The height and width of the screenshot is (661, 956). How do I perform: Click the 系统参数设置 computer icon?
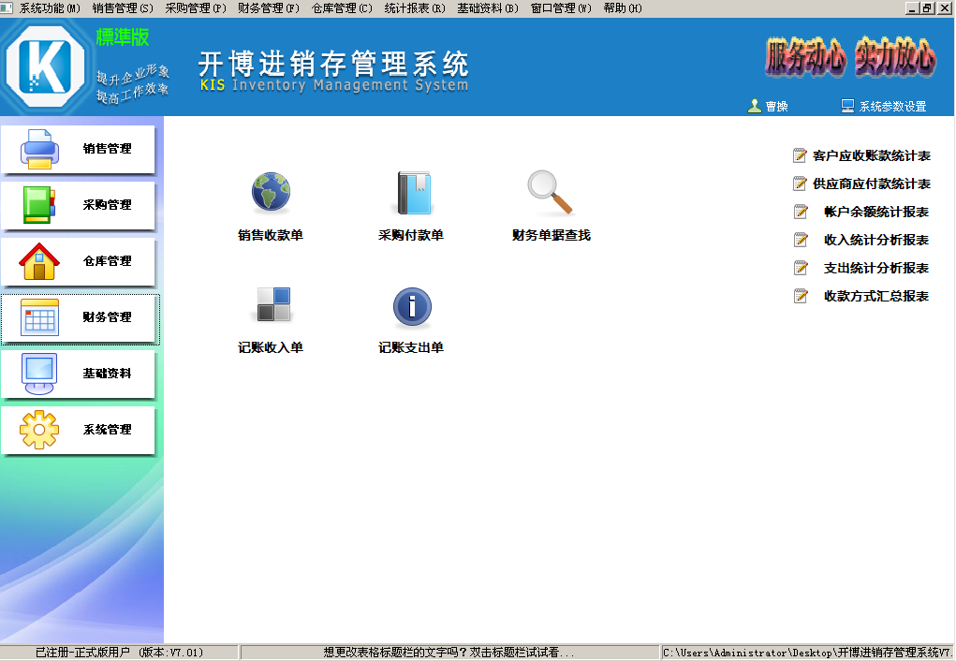click(847, 106)
